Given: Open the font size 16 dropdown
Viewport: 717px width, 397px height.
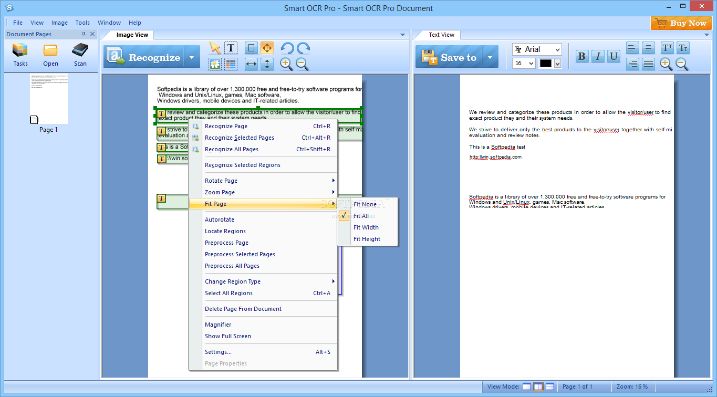Looking at the screenshot, I should click(531, 64).
